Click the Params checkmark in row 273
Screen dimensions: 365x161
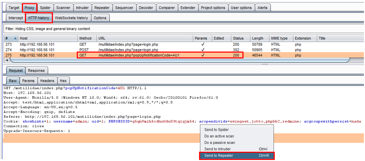203,44
